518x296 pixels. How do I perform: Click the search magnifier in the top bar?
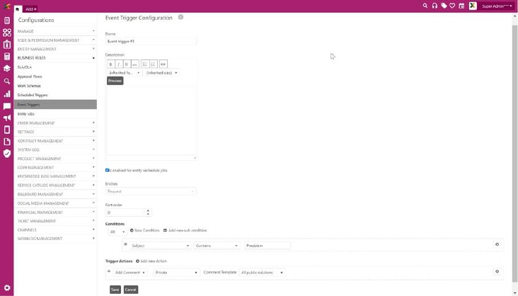pyautogui.click(x=425, y=6)
